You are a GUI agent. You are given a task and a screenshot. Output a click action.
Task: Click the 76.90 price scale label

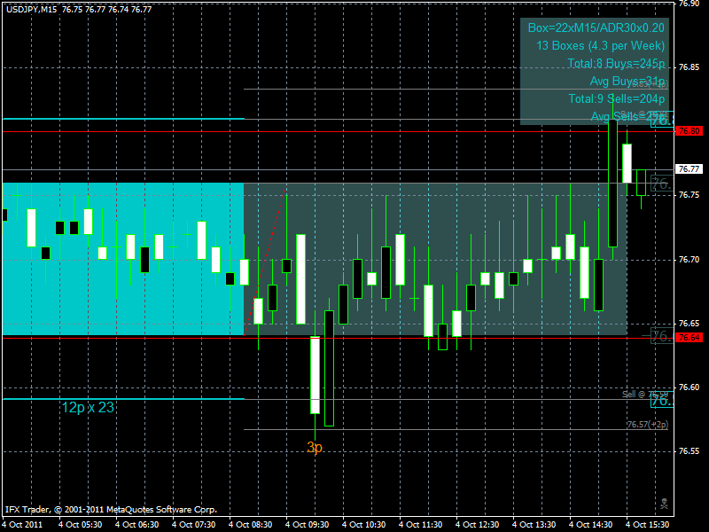tap(690, 4)
